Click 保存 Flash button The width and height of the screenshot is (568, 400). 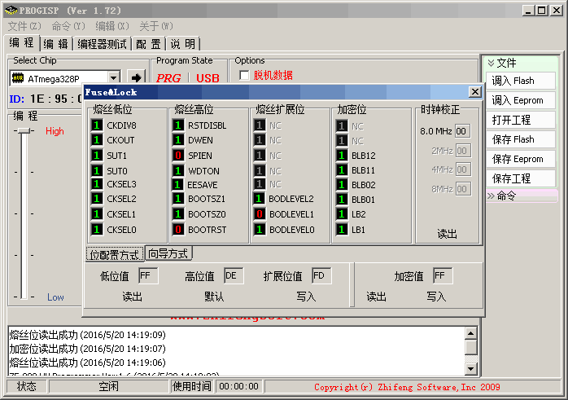point(521,139)
